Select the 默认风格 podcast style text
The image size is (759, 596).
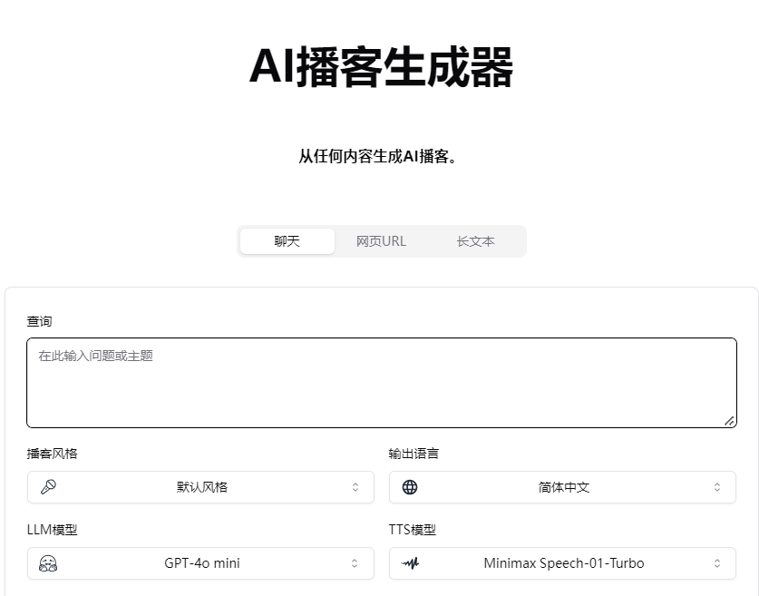coord(201,487)
